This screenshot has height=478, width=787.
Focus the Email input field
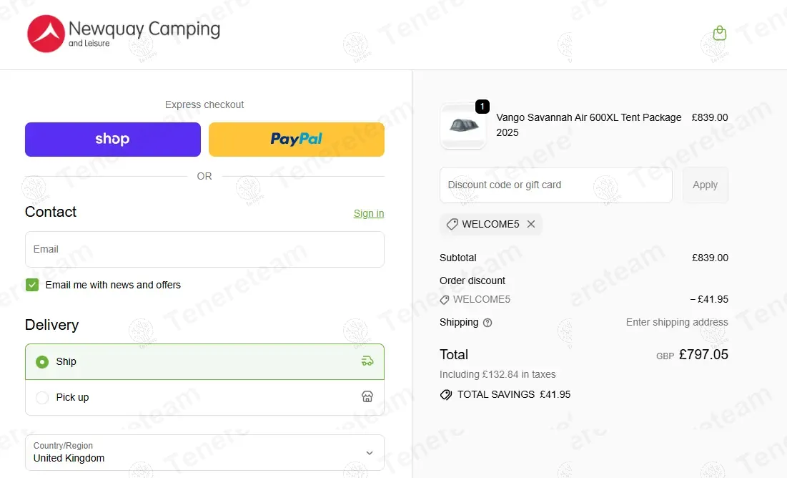pyautogui.click(x=204, y=249)
